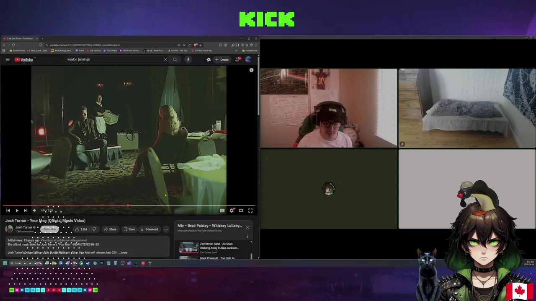Image resolution: width=536 pixels, height=301 pixels.
Task: Open Steam from the taskbar
Action: (88, 263)
